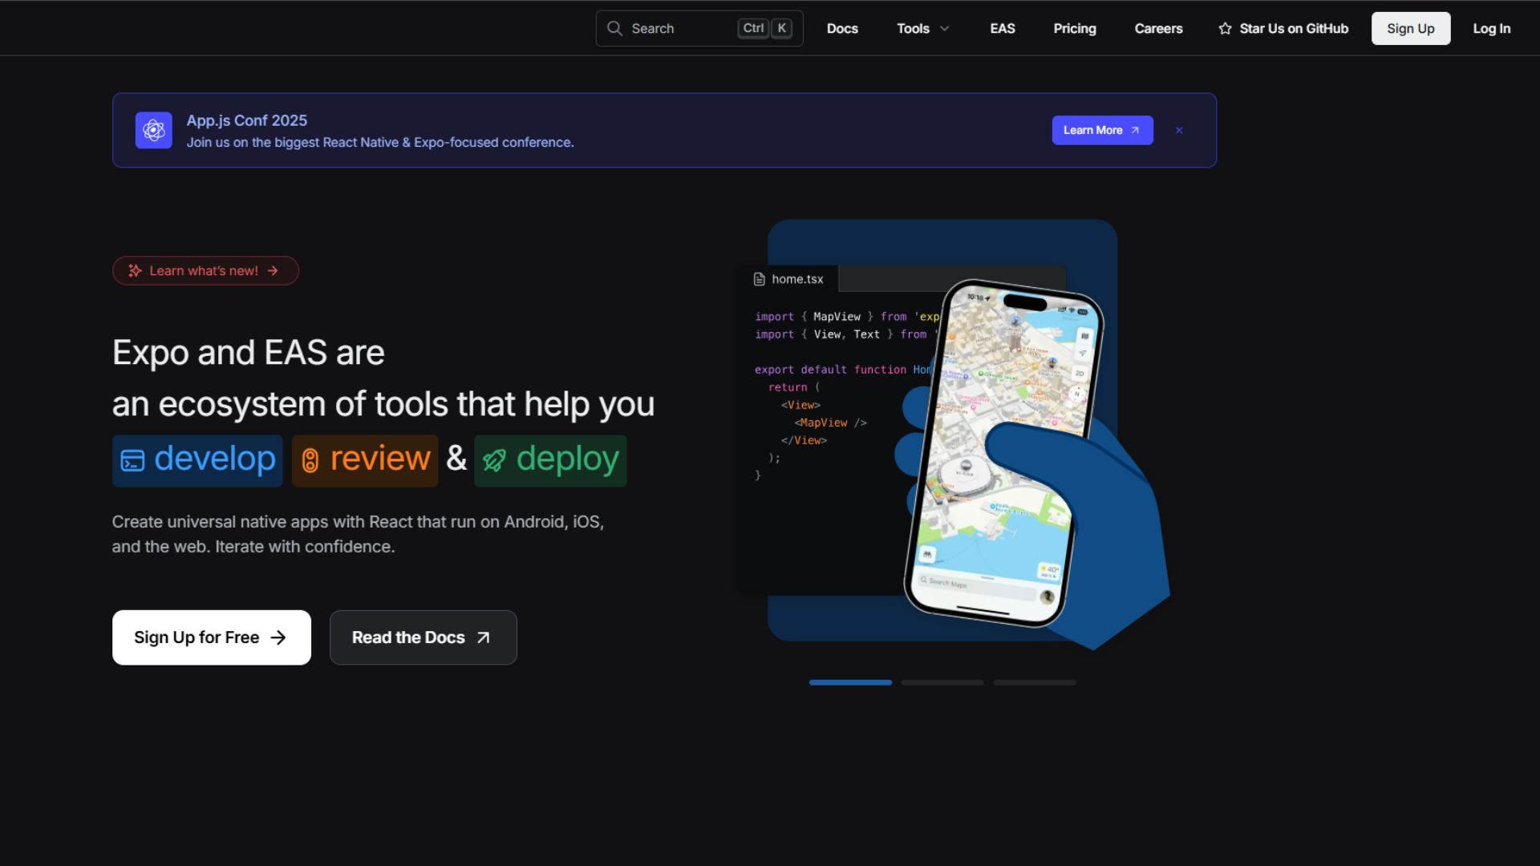Click the Expo atom icon in the banner

tap(152, 130)
